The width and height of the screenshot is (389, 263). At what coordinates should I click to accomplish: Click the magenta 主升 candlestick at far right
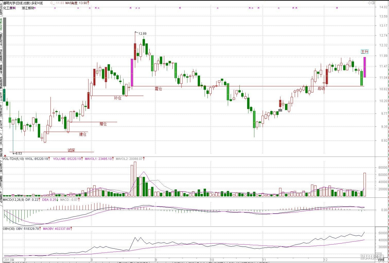point(365,67)
